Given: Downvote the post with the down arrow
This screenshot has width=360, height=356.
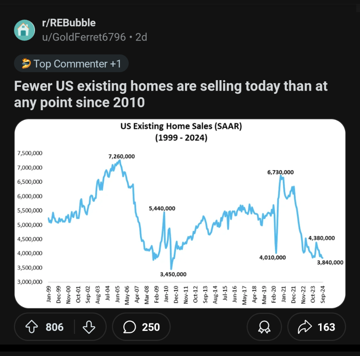Looking at the screenshot, I should point(89,326).
